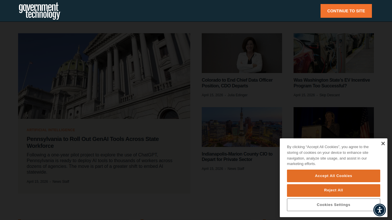This screenshot has height=220, width=392.
Task: Click News Staff under Pennsylvania article
Action: (61, 182)
